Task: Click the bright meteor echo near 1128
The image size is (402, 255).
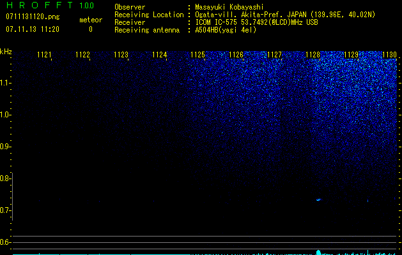Action: pyautogui.click(x=319, y=200)
